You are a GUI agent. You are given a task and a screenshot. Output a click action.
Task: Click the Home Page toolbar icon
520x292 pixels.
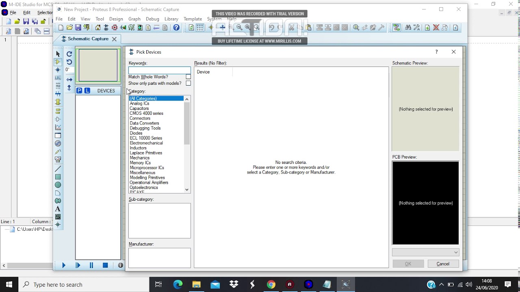pyautogui.click(x=98, y=28)
